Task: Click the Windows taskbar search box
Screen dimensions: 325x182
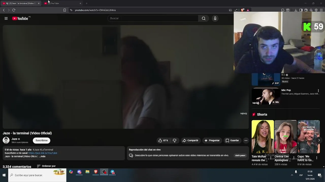Action: tap(37, 175)
